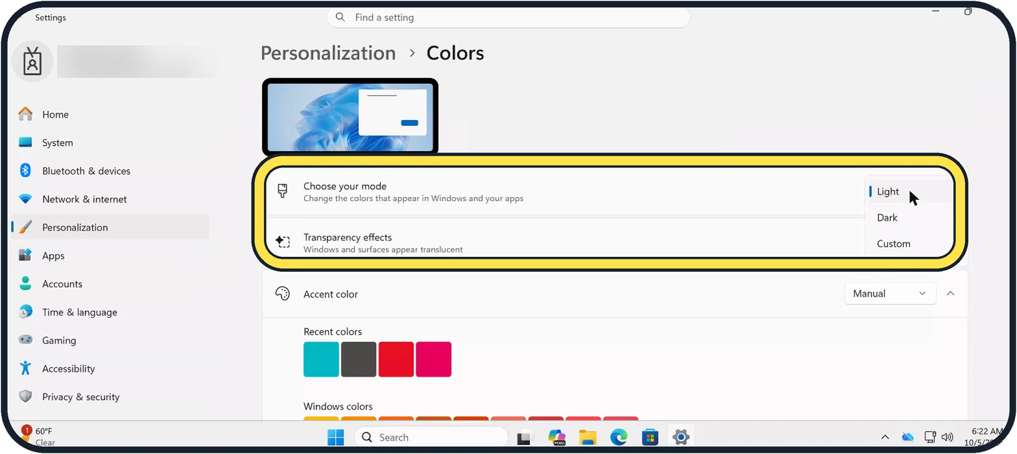Open Microsoft Store from the taskbar
The image size is (1017, 454).
point(650,437)
